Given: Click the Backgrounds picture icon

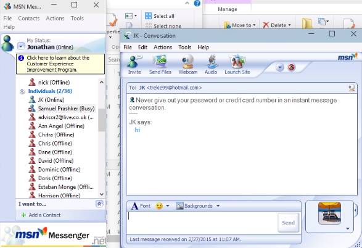Looking at the screenshot, I should pos(179,206).
